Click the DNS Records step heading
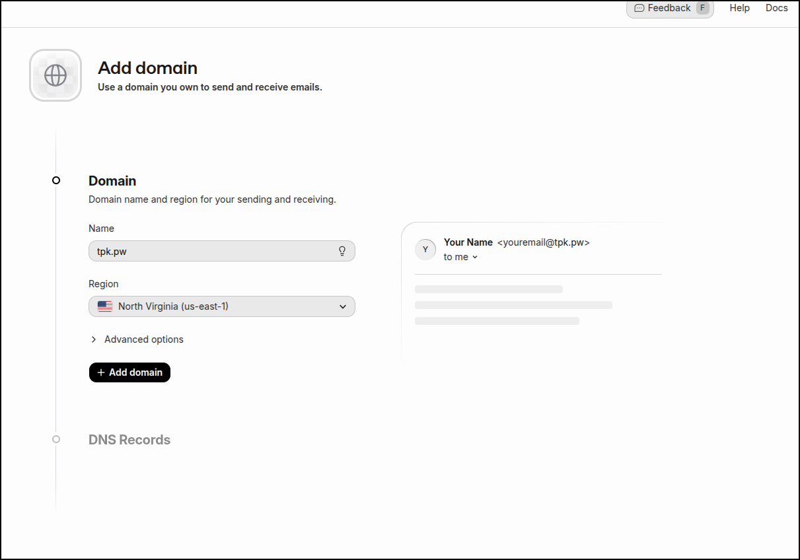Screen dimensions: 800x560 (x=129, y=440)
